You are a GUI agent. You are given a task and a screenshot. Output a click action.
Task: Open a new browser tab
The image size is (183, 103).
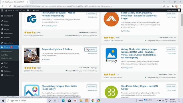pos(32,2)
